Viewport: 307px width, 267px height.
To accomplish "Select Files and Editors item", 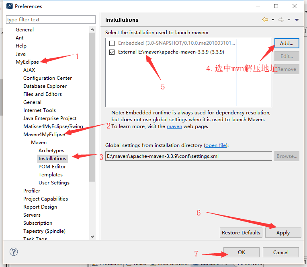I will click(x=43, y=94).
